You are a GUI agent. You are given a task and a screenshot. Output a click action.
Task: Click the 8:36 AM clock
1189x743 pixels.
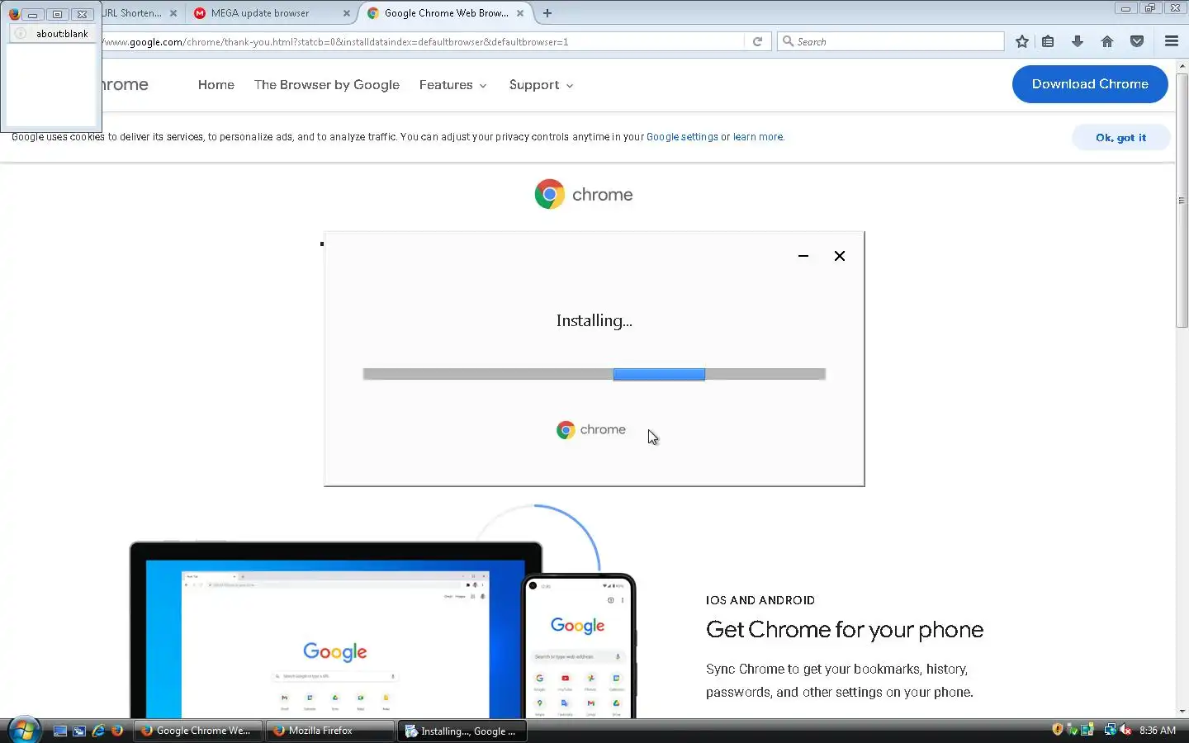point(1158,731)
